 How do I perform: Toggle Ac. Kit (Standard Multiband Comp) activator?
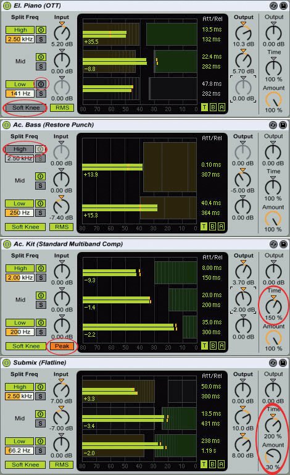(6, 244)
